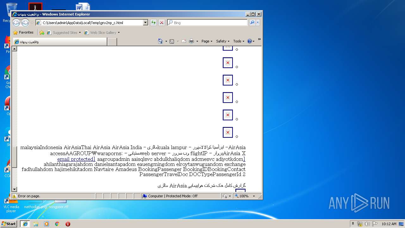Click Add to Favorites Bar star icon
The height and width of the screenshot is (228, 405).
click(42, 32)
